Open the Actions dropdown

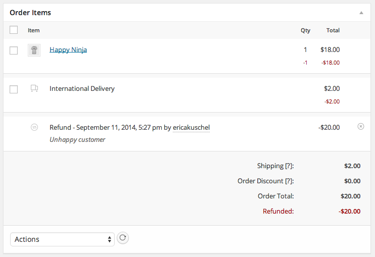click(x=62, y=239)
